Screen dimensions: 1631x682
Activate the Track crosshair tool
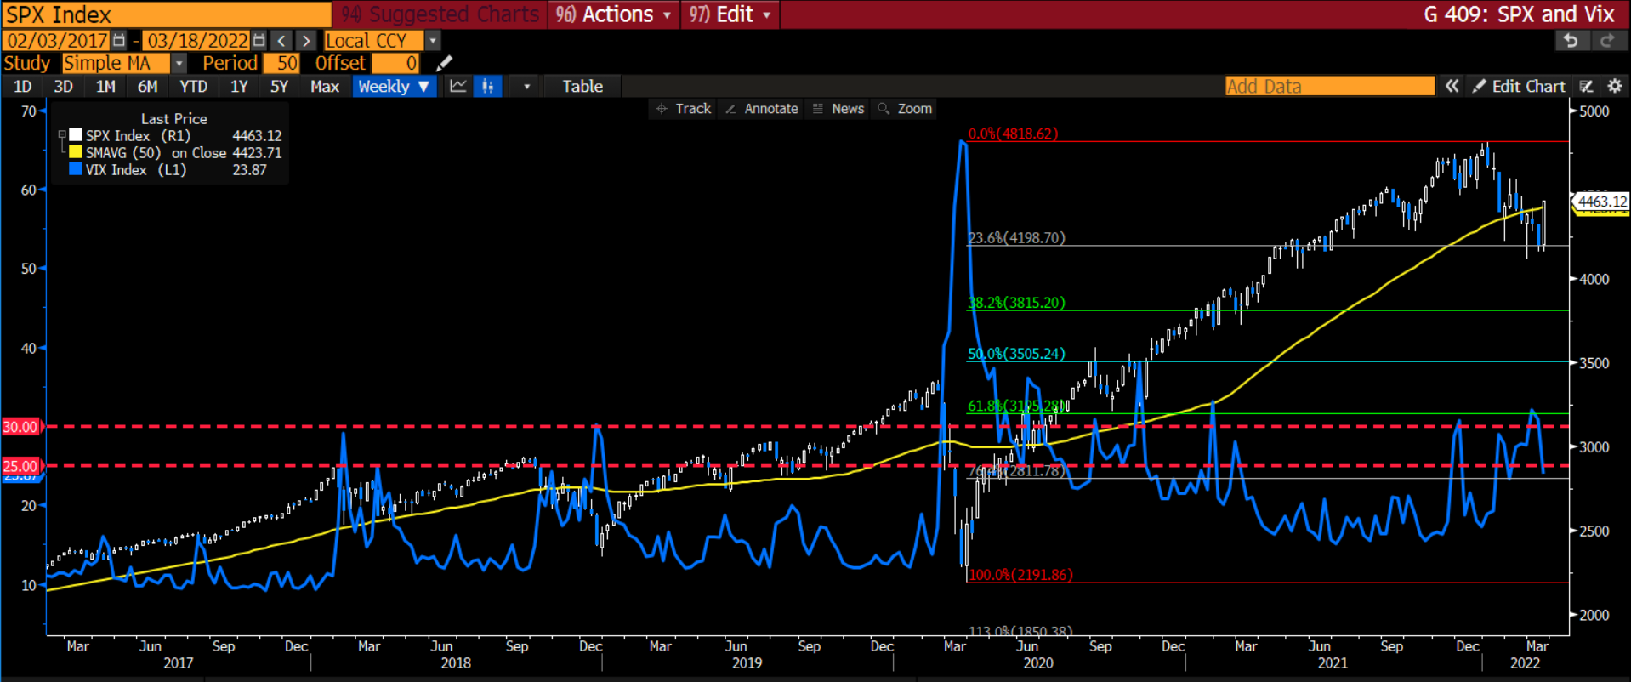(x=684, y=109)
